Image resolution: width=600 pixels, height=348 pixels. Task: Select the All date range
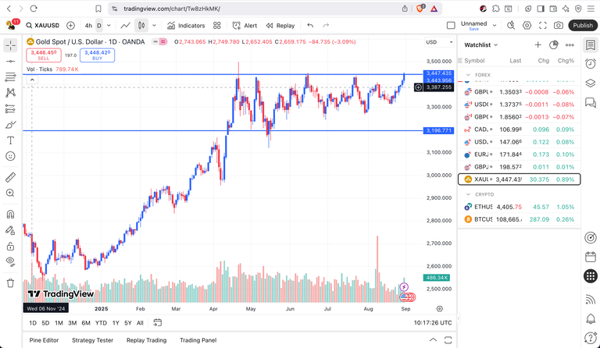[140, 323]
